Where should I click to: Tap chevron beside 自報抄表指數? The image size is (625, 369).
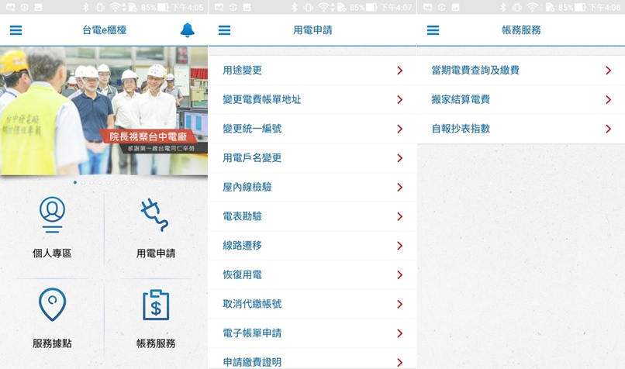coord(608,129)
